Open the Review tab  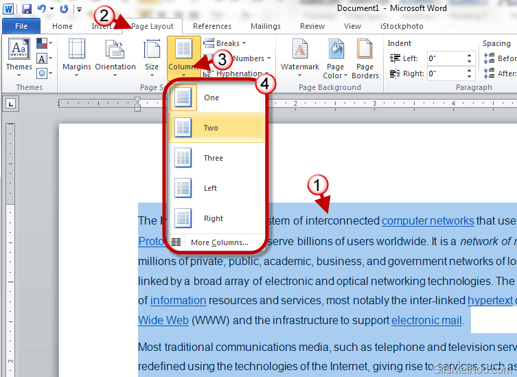pyautogui.click(x=312, y=26)
